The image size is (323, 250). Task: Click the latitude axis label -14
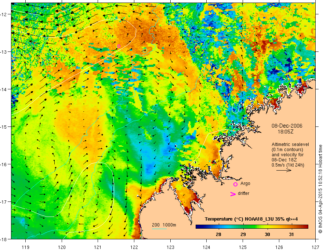point(4,89)
